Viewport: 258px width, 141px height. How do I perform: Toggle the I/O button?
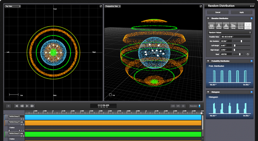pos(173,106)
